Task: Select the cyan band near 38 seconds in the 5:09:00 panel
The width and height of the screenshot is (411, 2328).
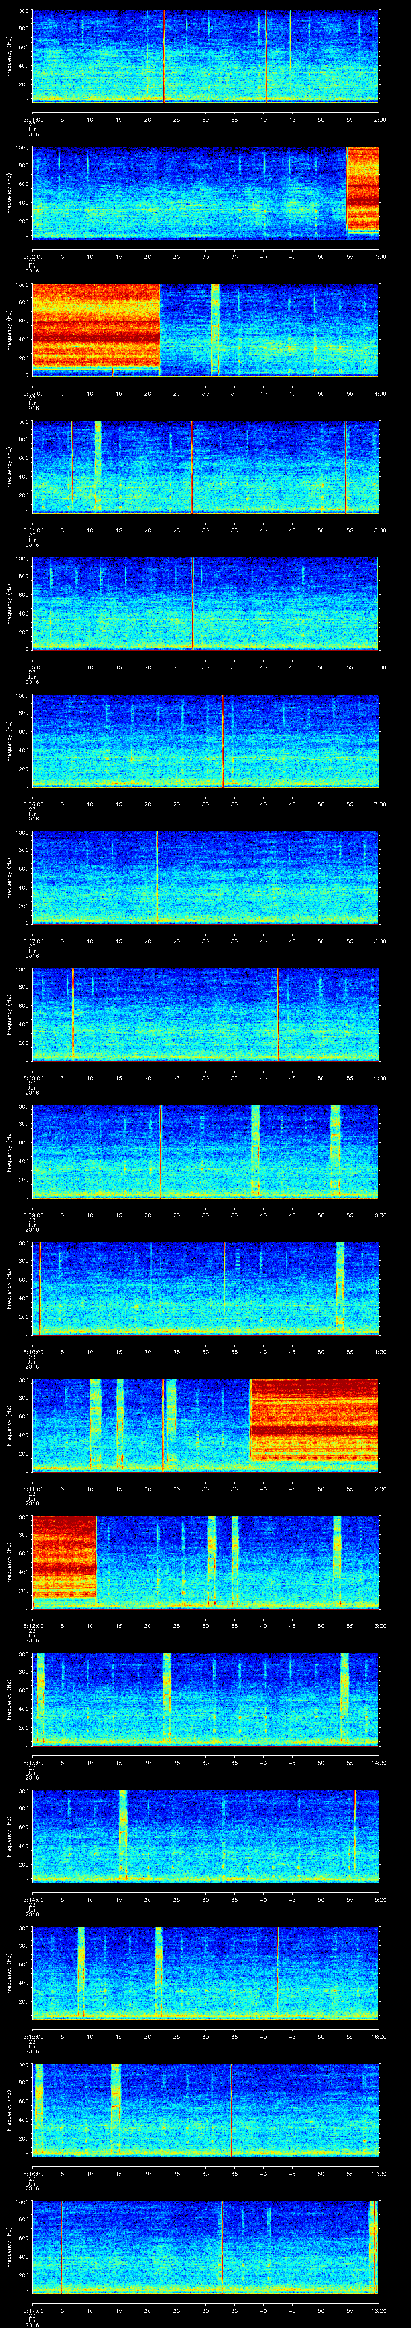Action: tap(255, 1150)
